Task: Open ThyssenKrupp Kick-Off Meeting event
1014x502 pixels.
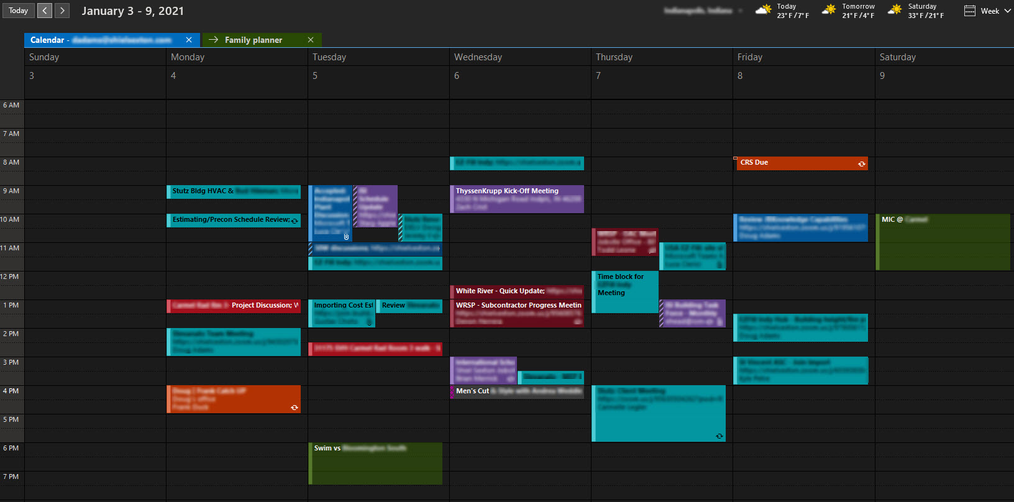Action: point(517,199)
